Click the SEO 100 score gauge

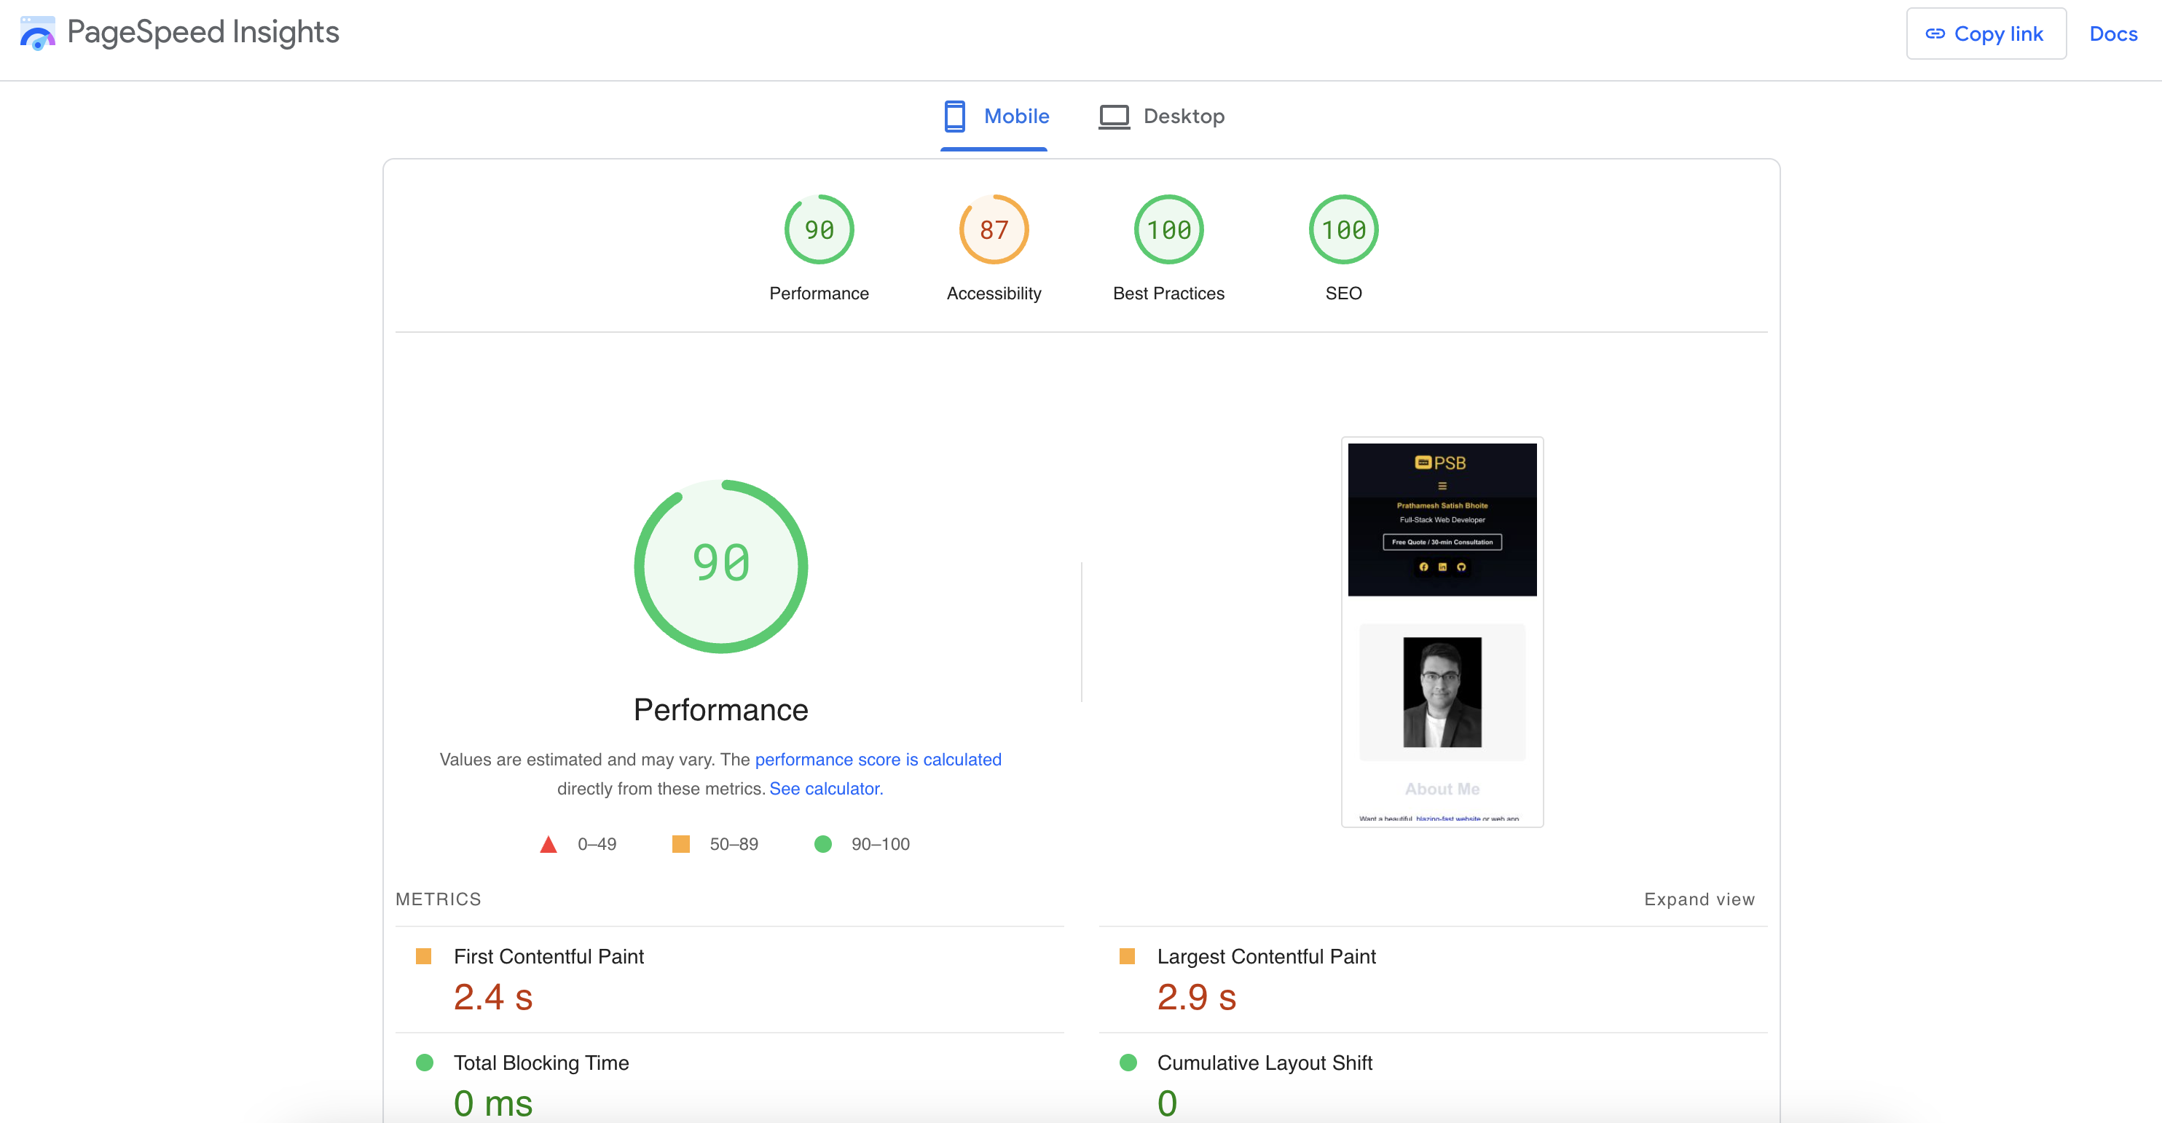[1343, 230]
